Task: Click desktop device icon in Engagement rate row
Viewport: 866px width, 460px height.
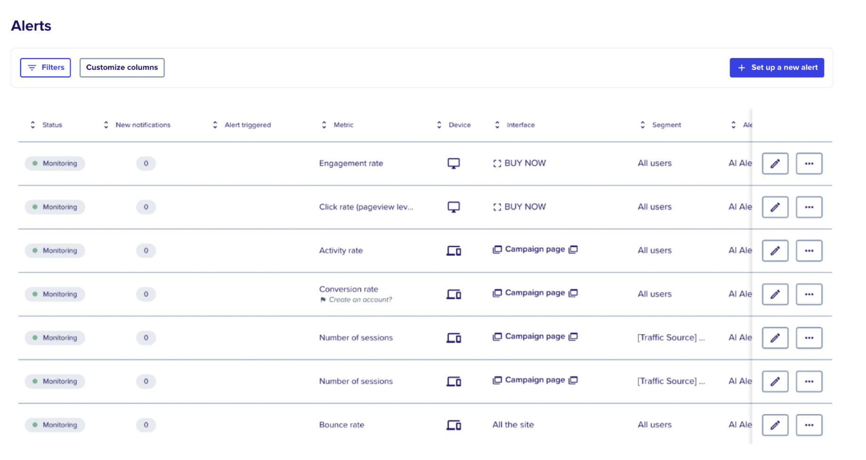Action: (454, 164)
